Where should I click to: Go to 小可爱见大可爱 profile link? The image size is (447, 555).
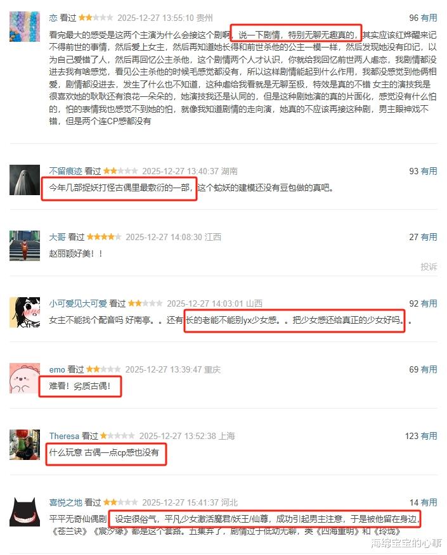78,303
